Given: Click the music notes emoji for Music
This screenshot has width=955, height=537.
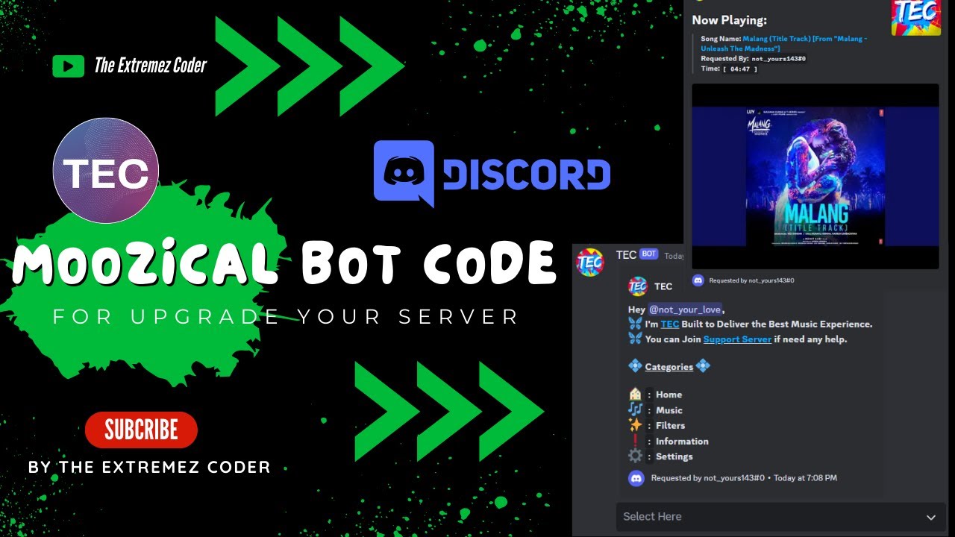Looking at the screenshot, I should 635,409.
